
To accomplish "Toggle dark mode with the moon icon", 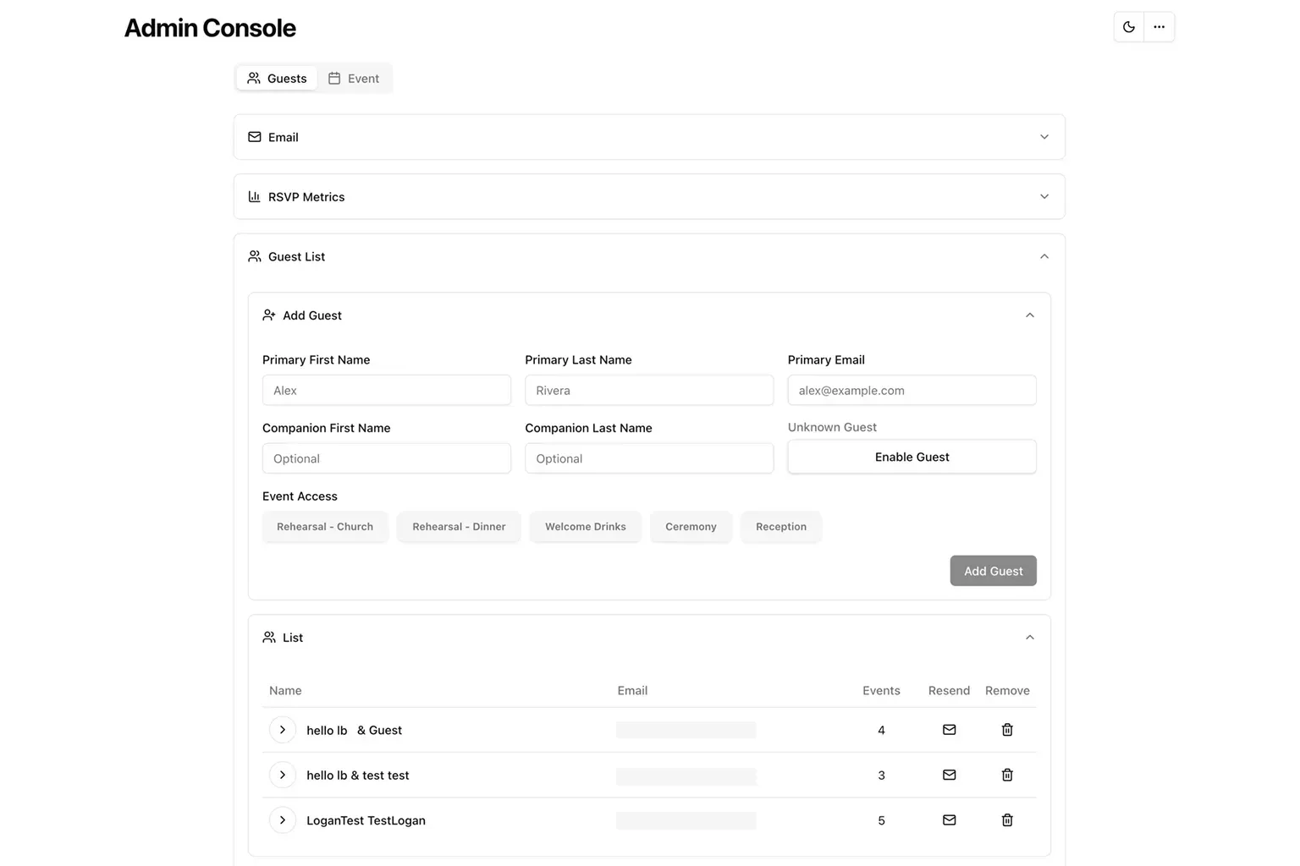I will (1128, 27).
